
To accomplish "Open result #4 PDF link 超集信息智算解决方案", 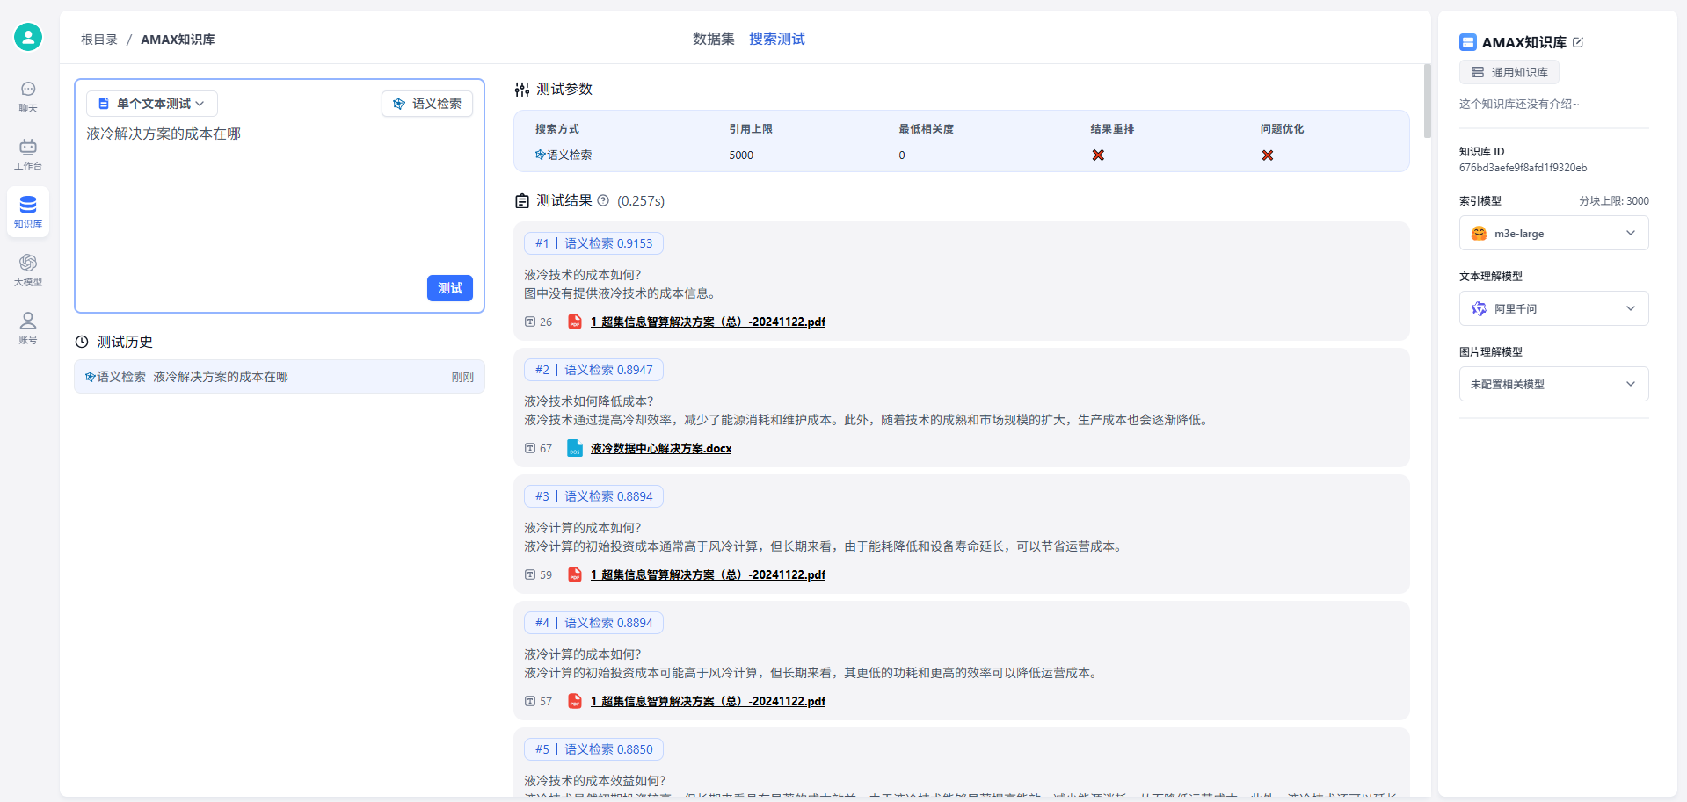I will (x=708, y=701).
